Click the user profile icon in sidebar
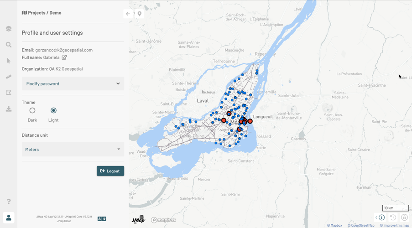 (9, 218)
